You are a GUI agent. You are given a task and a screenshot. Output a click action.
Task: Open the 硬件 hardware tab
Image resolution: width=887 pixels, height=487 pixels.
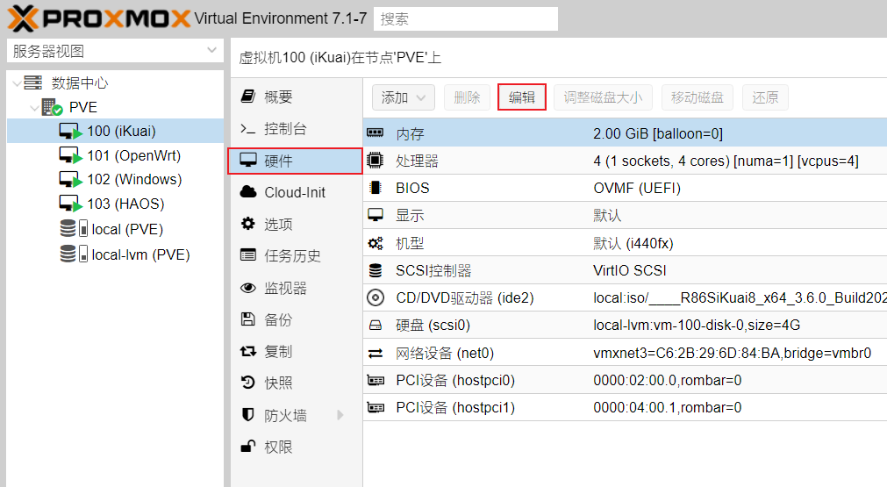[x=296, y=161]
